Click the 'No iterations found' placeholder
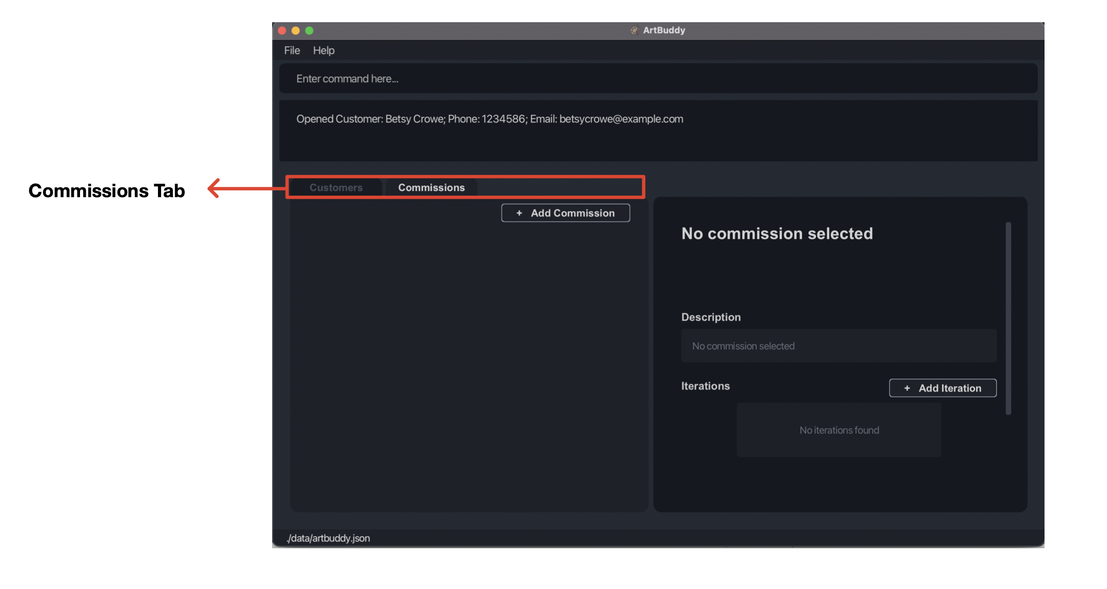1107x589 pixels. point(839,430)
